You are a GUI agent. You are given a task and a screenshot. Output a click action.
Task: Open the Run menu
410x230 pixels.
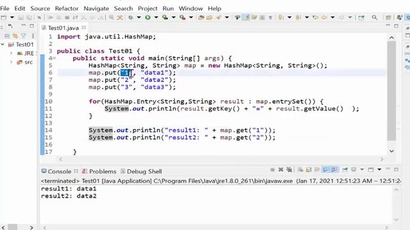coord(168,8)
